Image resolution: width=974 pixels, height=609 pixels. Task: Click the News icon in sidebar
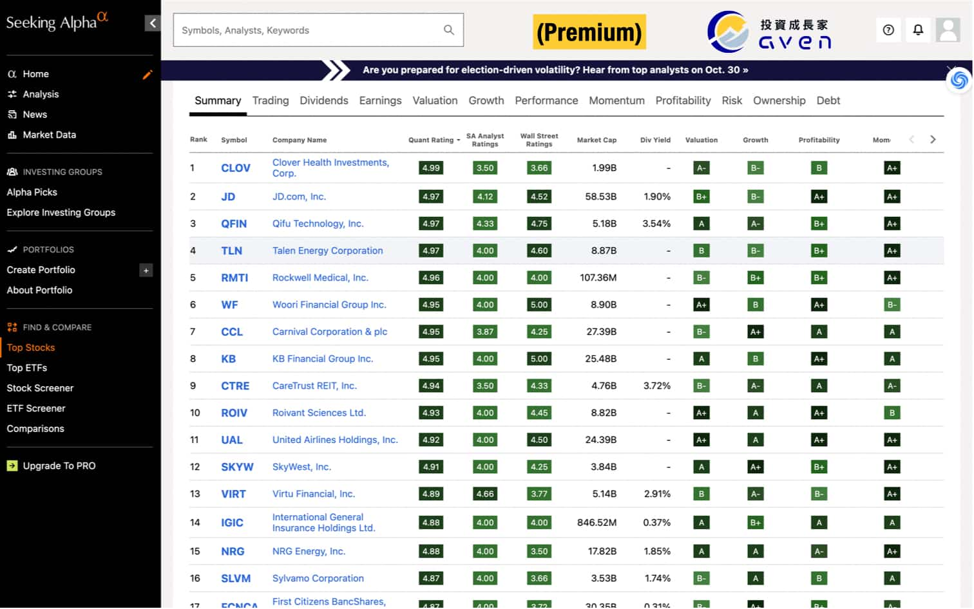coord(12,115)
